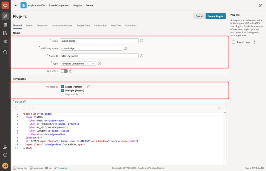Check the Region Only checkbox
The width and height of the screenshot is (266, 171).
(x=62, y=94)
